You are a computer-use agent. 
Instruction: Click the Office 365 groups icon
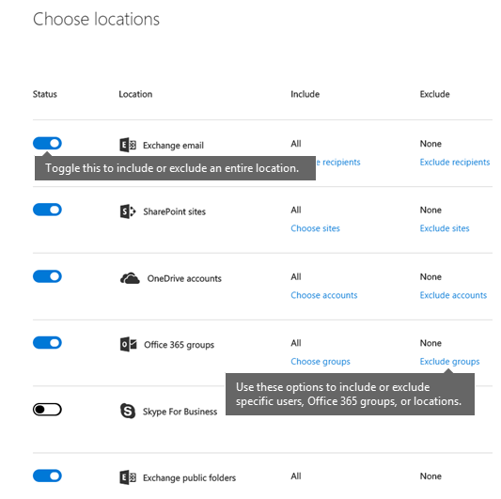pyautogui.click(x=128, y=344)
